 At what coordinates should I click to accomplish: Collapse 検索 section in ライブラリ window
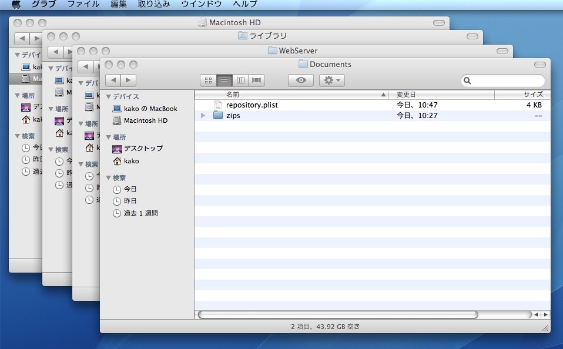click(51, 149)
